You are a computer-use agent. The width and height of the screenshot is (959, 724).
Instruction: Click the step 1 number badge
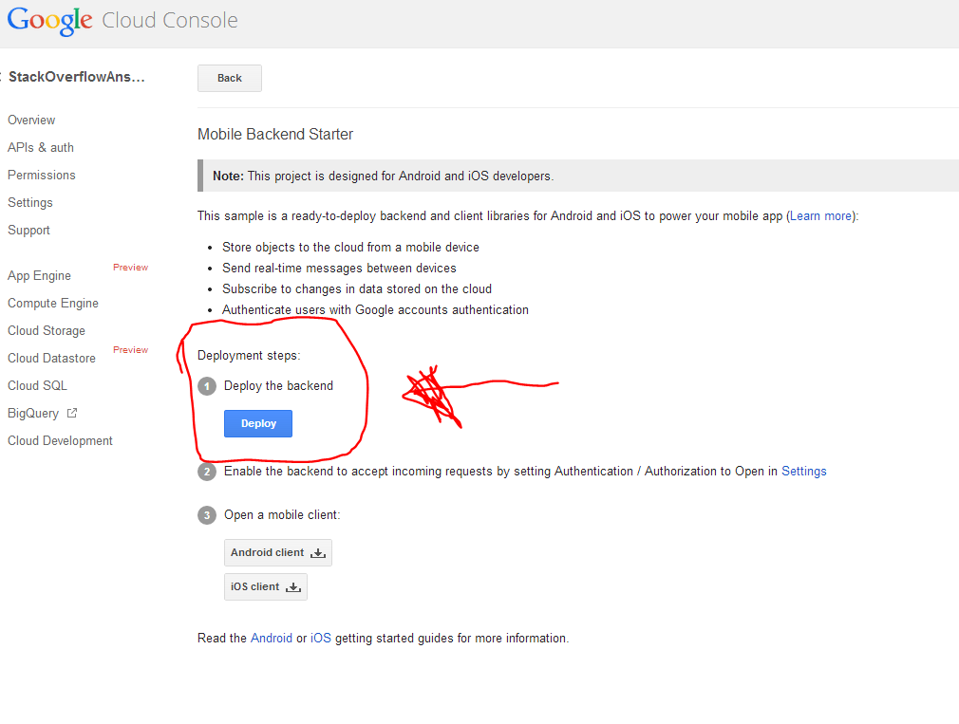click(x=207, y=386)
